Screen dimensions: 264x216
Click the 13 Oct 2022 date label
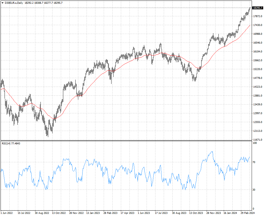click(59, 213)
